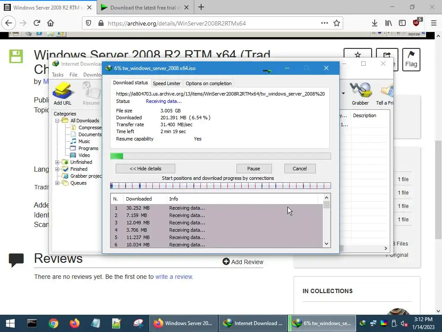This screenshot has height=332, width=442.
Task: Click the greyed Resume toolbar icon
Action: click(91, 93)
